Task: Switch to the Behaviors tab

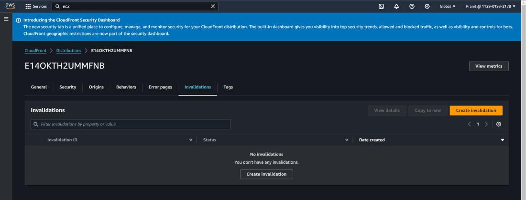Action: (126, 87)
